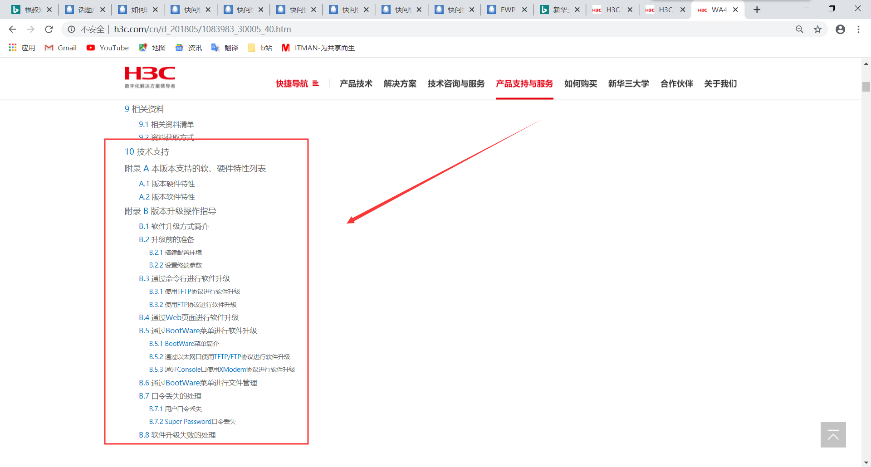Viewport: 871px width, 467px height.
Task: Open the Gmail bookmark
Action: [x=61, y=48]
